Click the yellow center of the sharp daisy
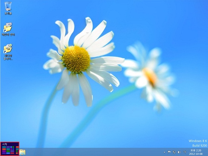Screen dimensions: 208x156 point(76,59)
